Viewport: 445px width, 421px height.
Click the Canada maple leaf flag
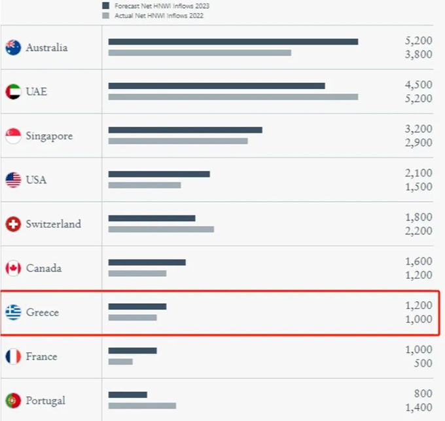point(13,268)
